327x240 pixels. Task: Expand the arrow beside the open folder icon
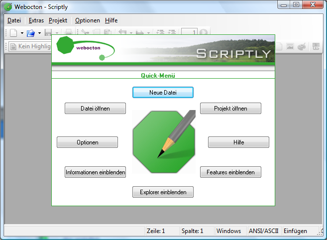(x=39, y=33)
